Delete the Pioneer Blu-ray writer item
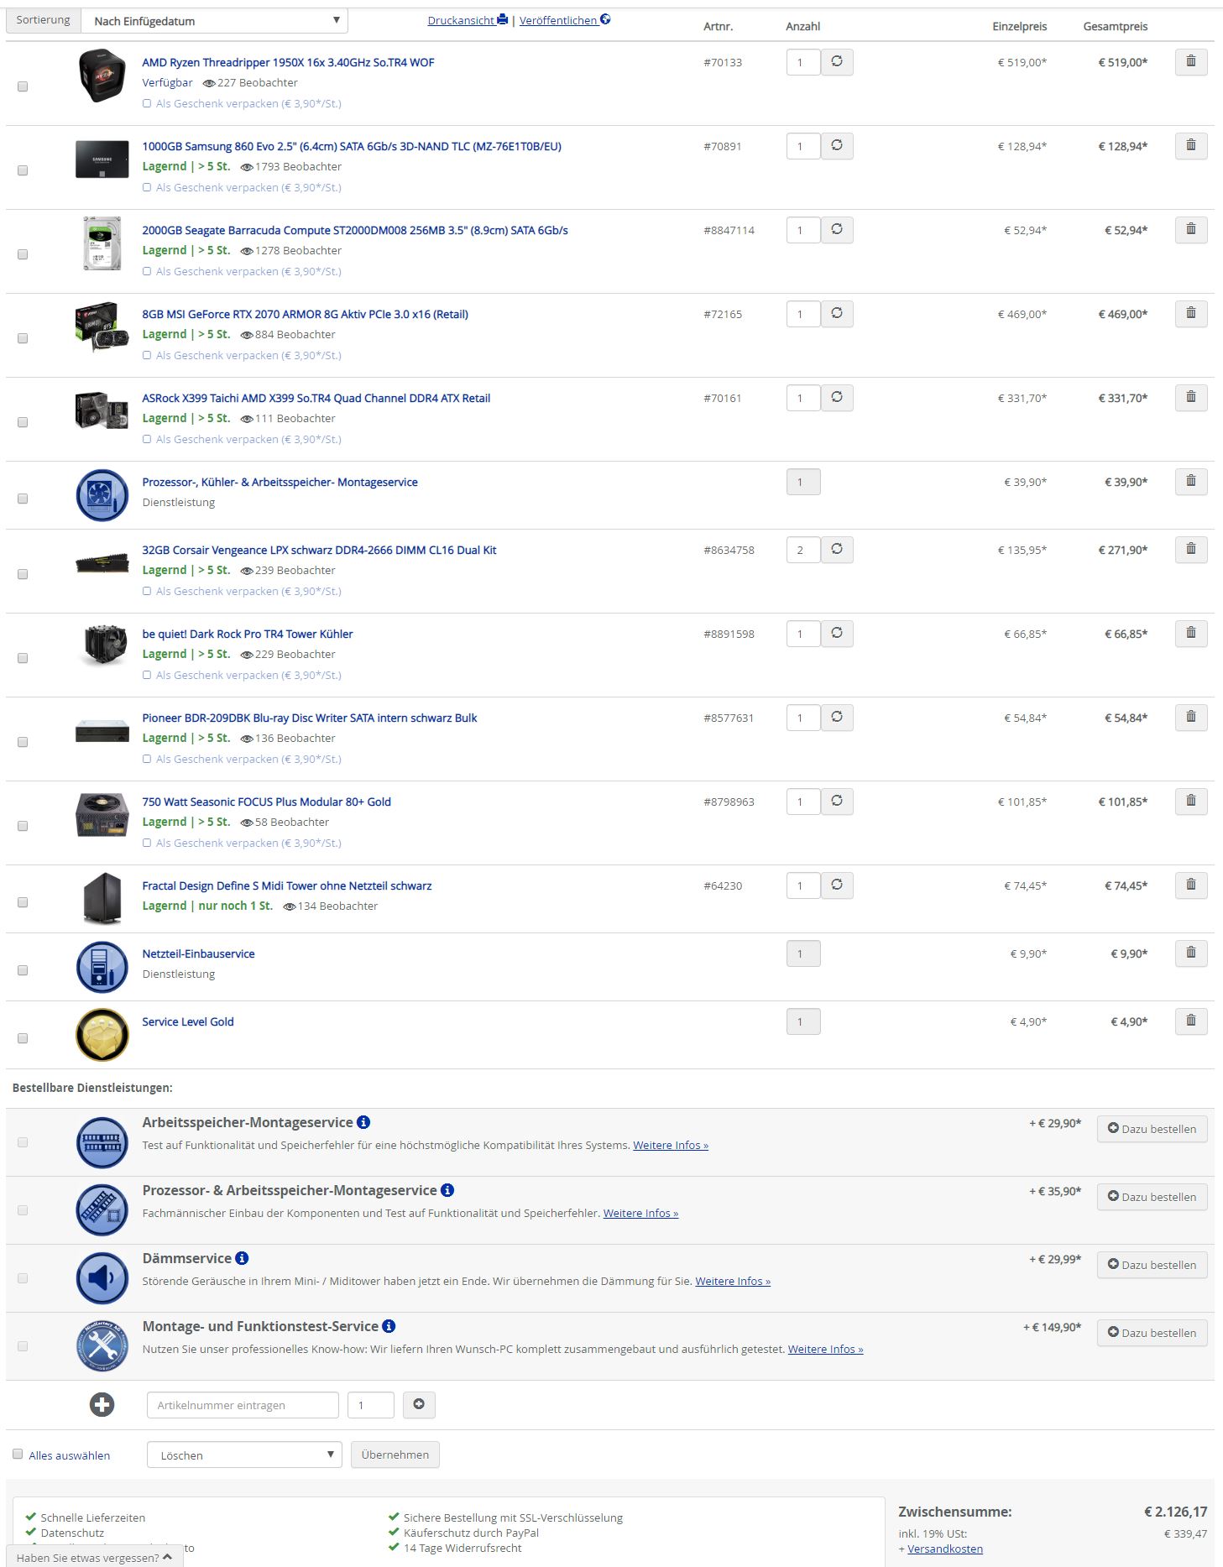The image size is (1223, 1567). (x=1190, y=718)
